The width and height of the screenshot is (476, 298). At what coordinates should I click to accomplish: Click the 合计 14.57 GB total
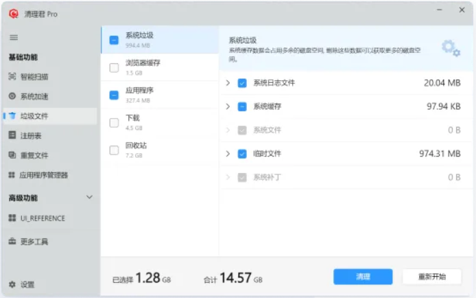233,278
